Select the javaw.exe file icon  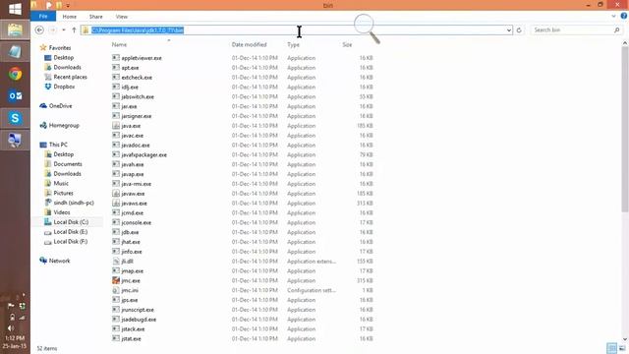point(116,194)
